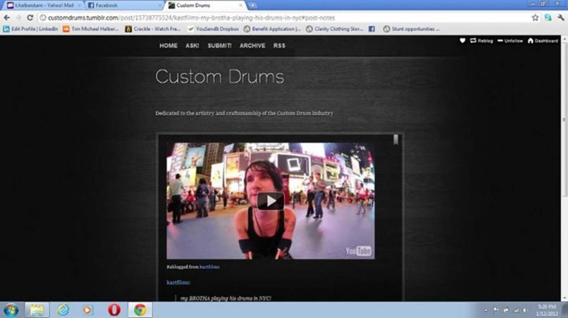The height and width of the screenshot is (318, 568).
Task: Click the 'kastfilms:' link above the quote
Action: pos(178,282)
